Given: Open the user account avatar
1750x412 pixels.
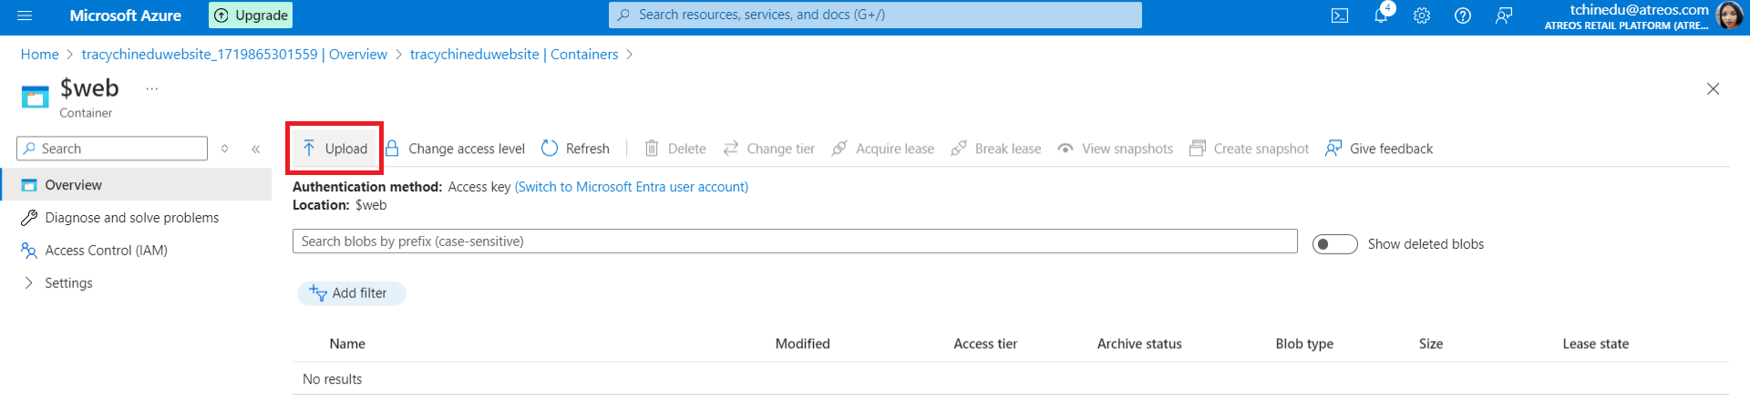Looking at the screenshot, I should coord(1729,15).
